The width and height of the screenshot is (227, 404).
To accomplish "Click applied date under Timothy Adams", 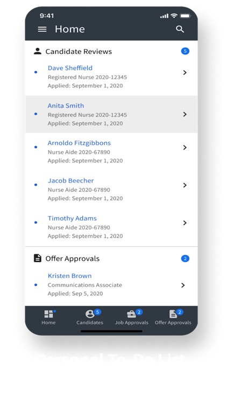I will (x=85, y=236).
